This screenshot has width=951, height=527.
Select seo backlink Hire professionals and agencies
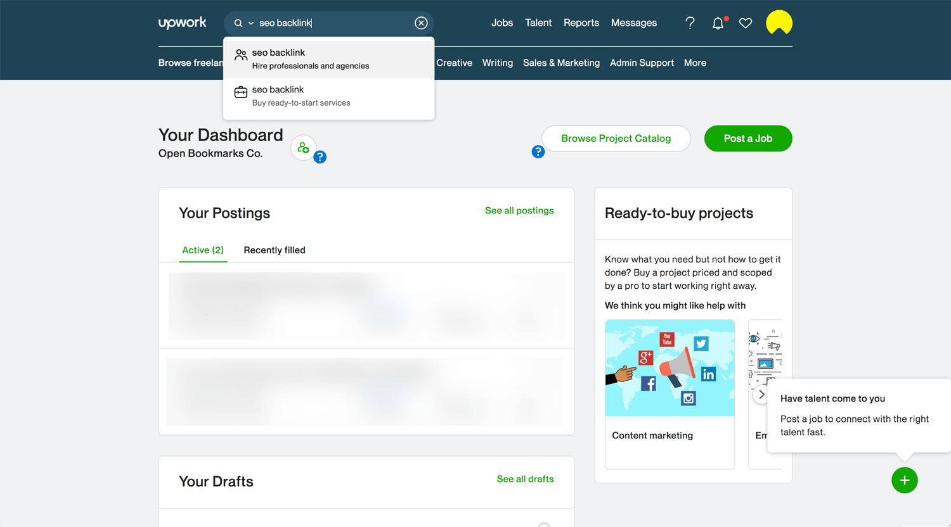[328, 59]
